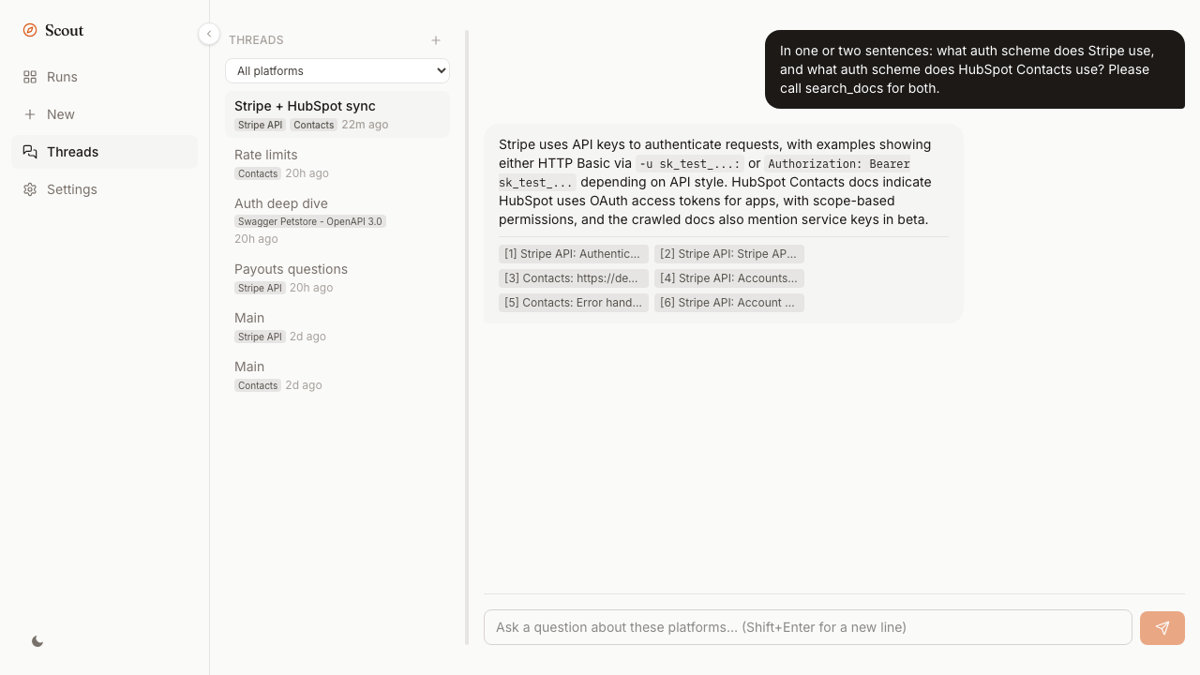The height and width of the screenshot is (675, 1200).
Task: Open the Runs grid icon
Action: [x=30, y=77]
